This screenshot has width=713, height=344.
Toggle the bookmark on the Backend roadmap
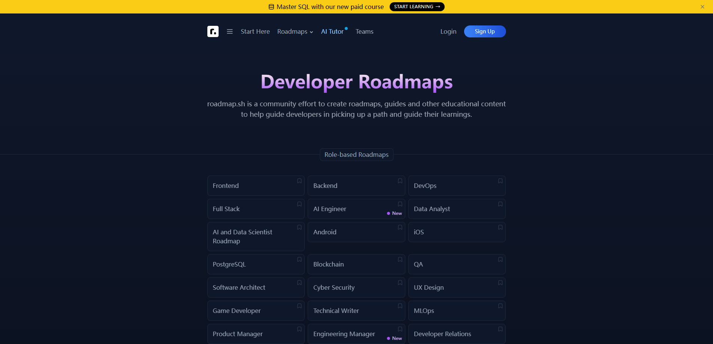click(400, 181)
